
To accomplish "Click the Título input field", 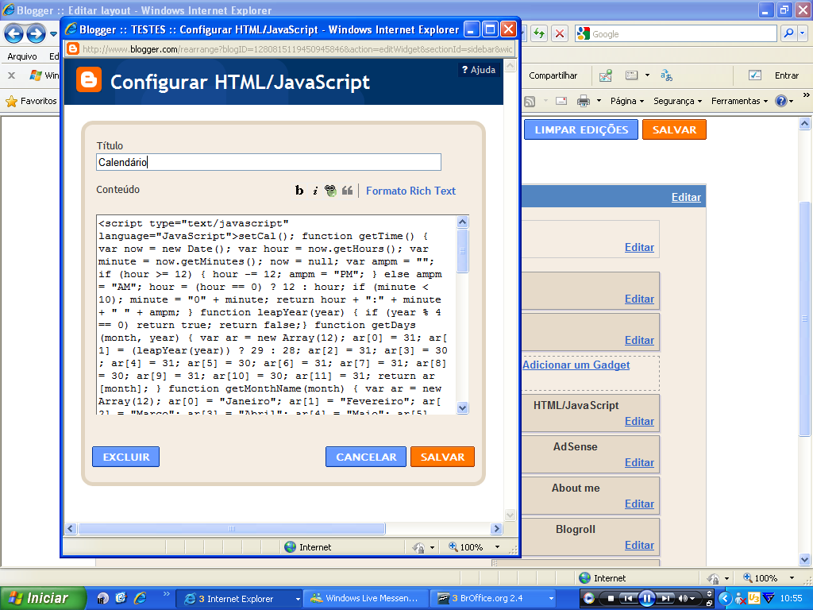I will 268,162.
